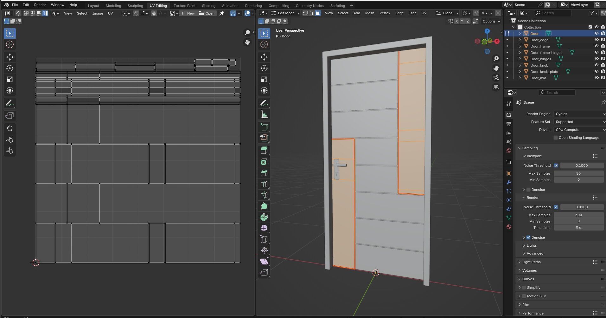Open the Output properties tab
The height and width of the screenshot is (318, 606).
[509, 124]
